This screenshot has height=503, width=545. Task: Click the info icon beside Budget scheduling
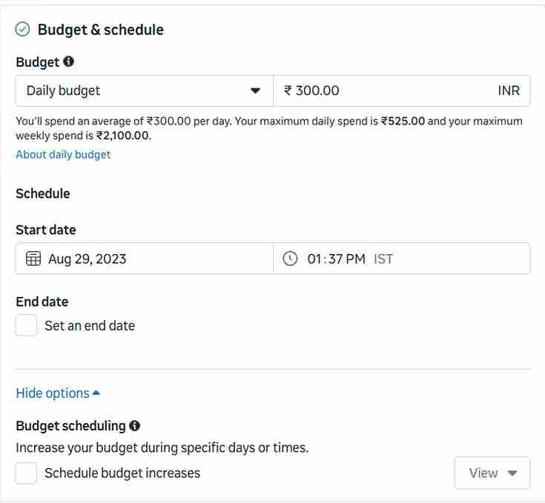coord(134,426)
